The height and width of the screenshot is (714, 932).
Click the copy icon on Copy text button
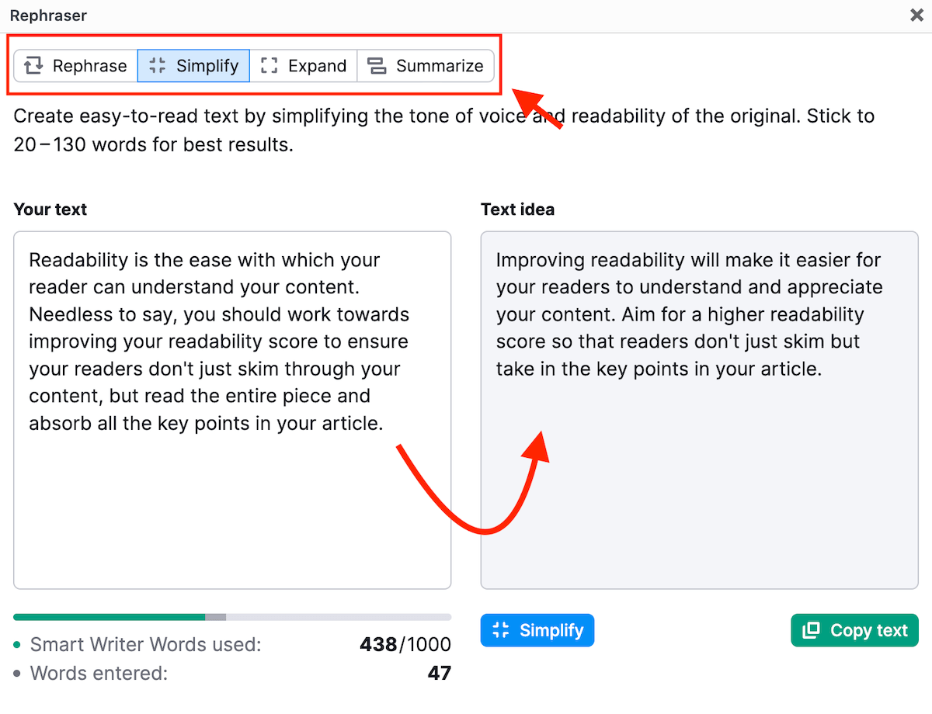coord(811,630)
